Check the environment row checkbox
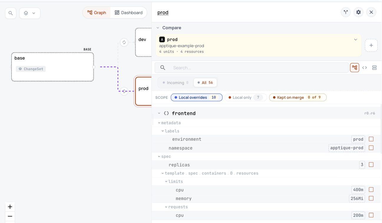Screen dimensions: 382x223 [x=371, y=139]
